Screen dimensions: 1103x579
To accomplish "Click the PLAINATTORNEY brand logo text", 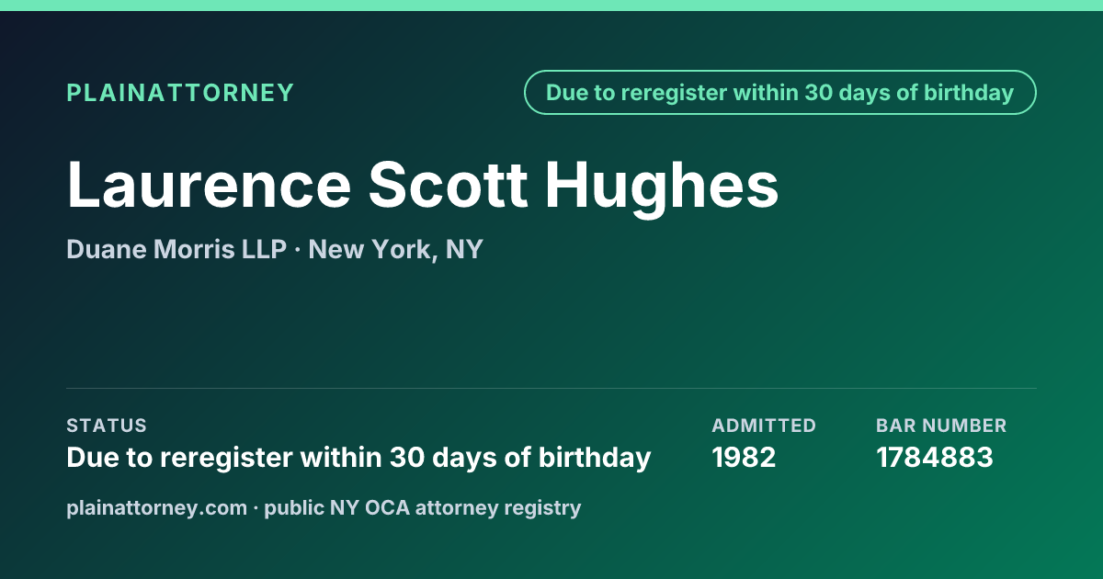I will 180,93.
